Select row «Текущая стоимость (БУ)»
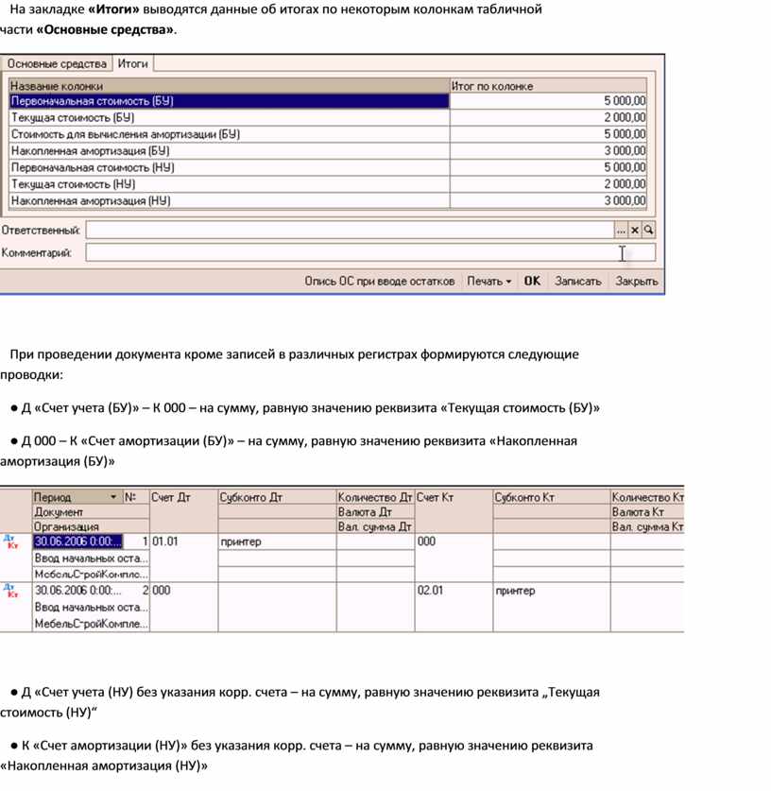The height and width of the screenshot is (791, 771). pos(328,117)
